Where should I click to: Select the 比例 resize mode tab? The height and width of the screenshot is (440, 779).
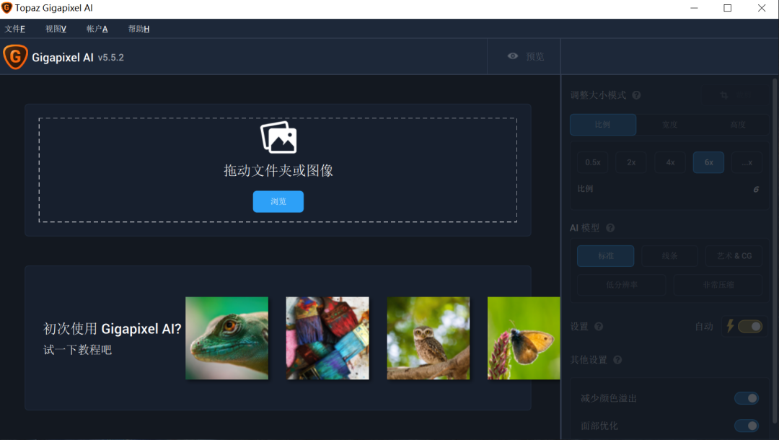click(602, 125)
